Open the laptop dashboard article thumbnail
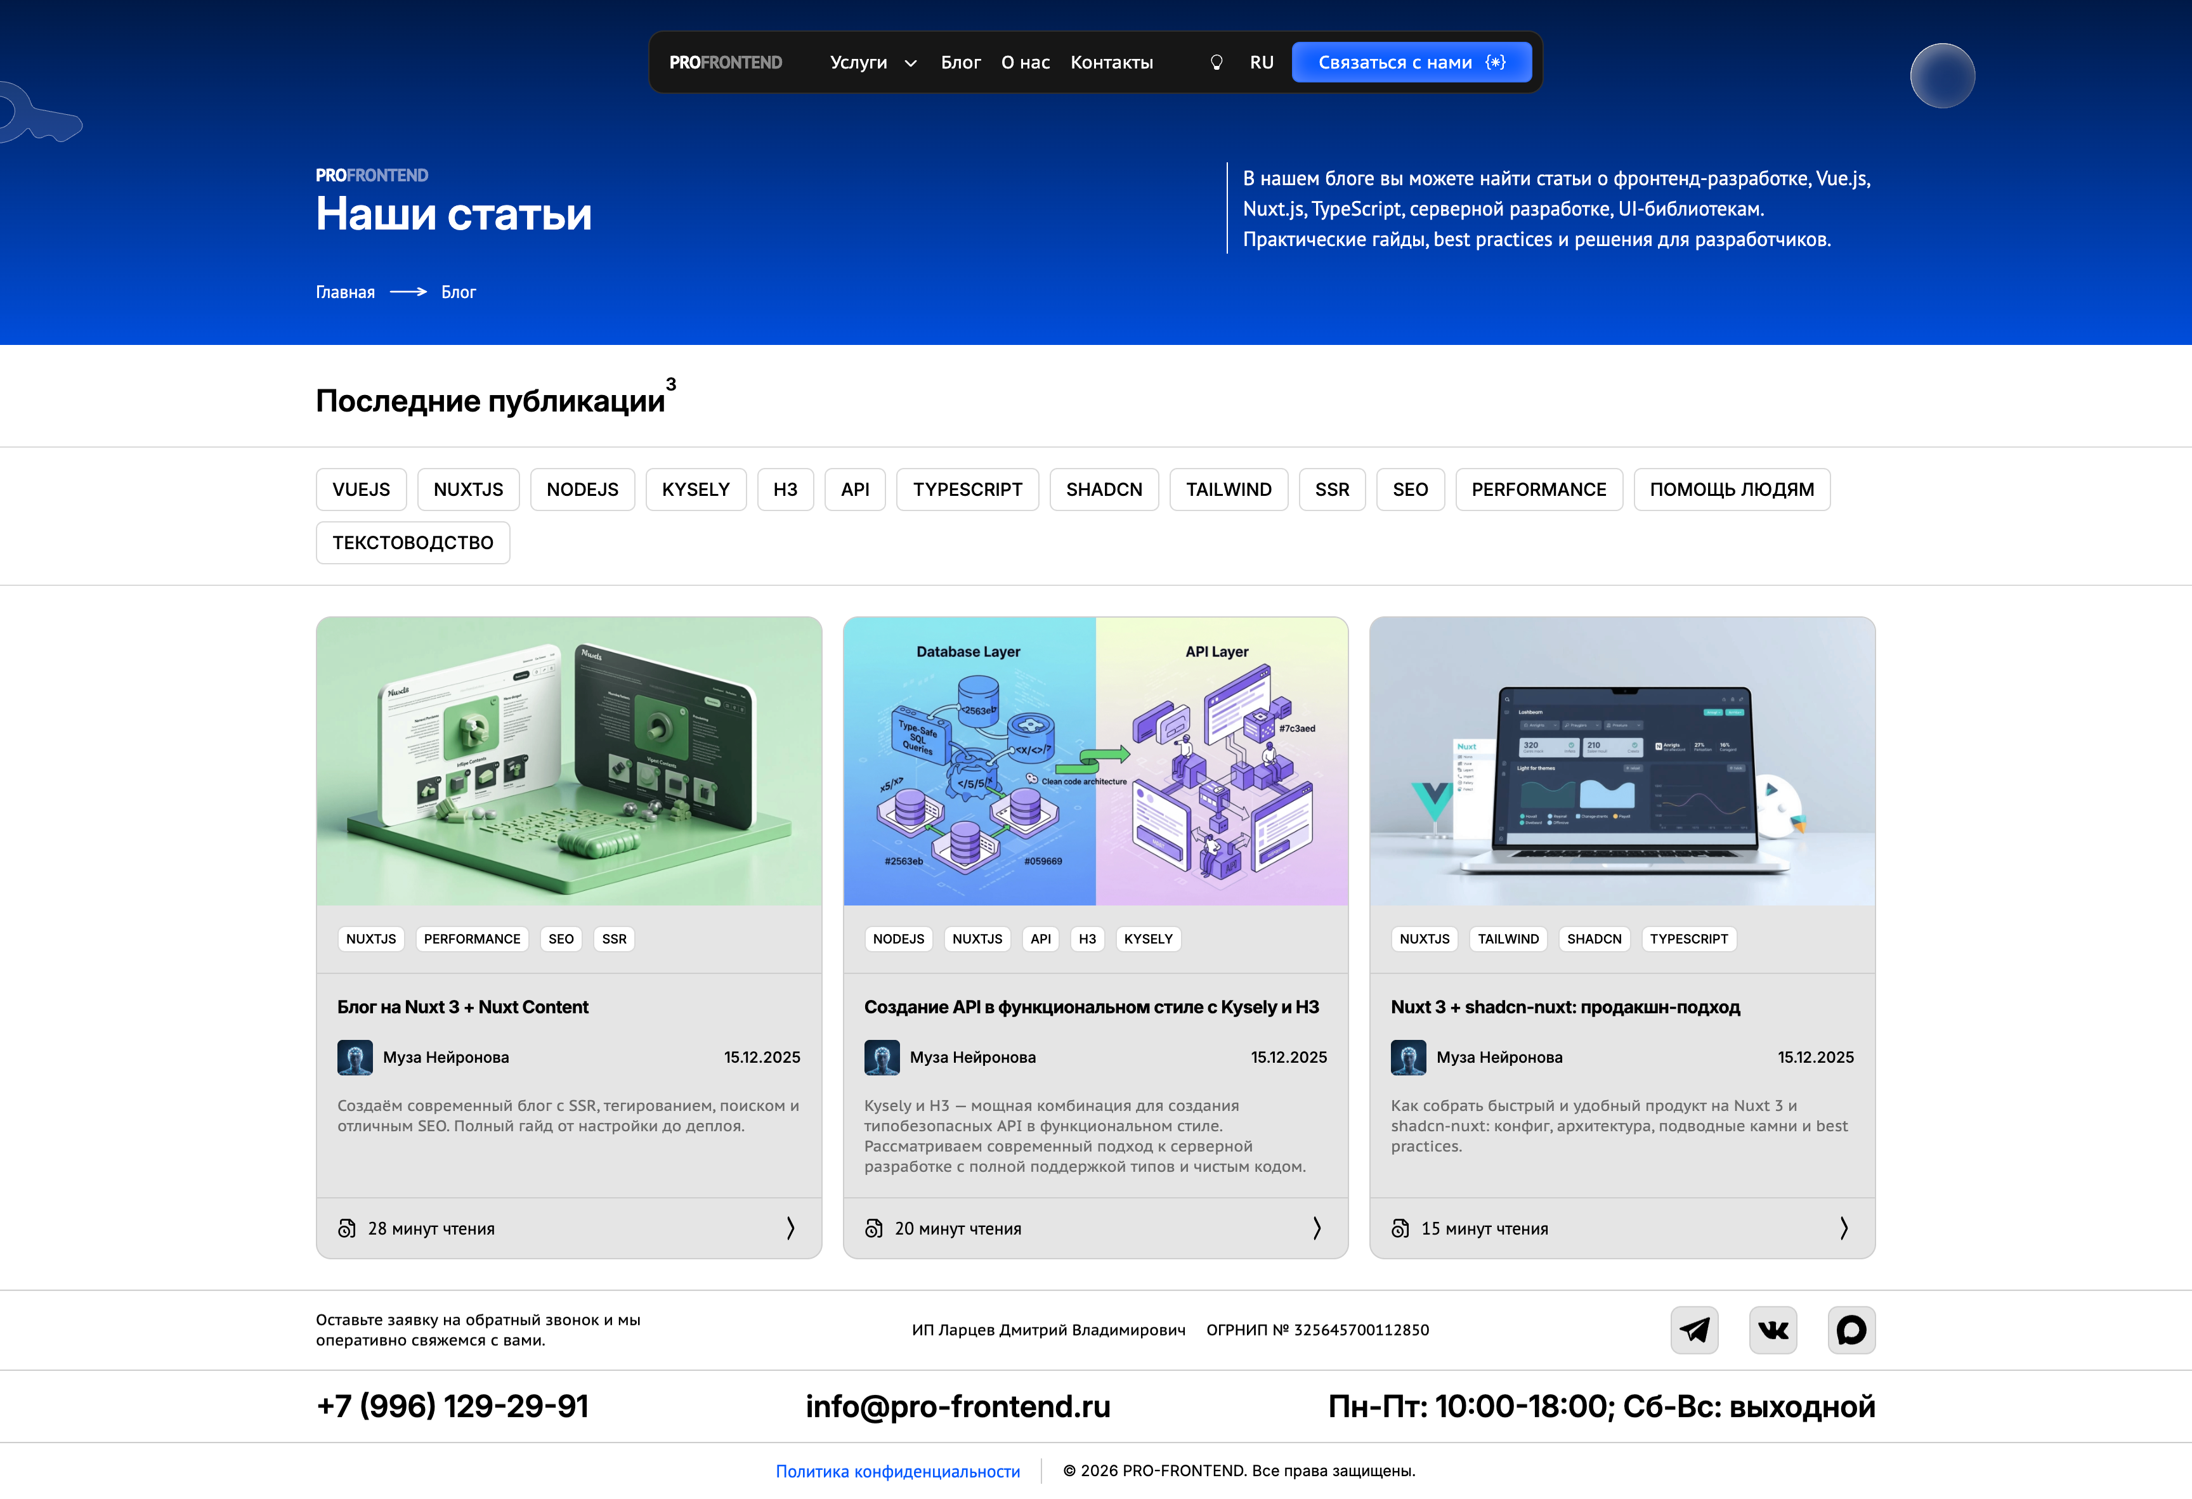This screenshot has width=2192, height=1499. click(x=1622, y=762)
